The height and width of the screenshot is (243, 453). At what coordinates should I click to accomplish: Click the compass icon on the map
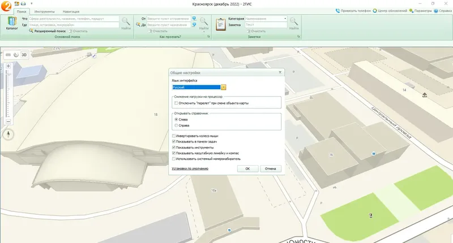[x=8, y=134]
